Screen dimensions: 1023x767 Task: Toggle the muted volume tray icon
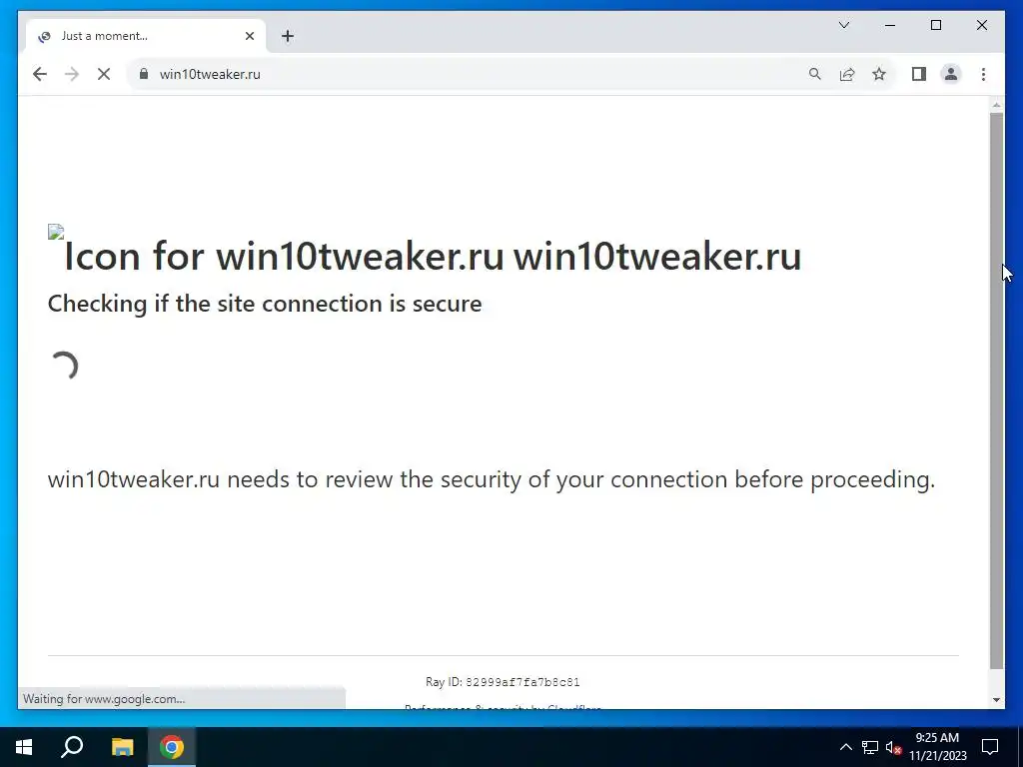tap(894, 747)
